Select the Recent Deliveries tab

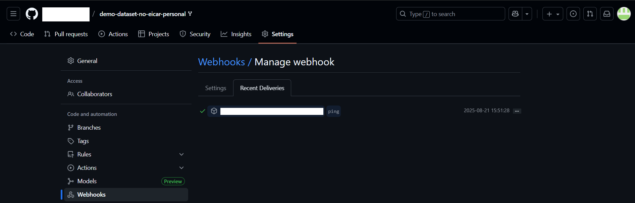click(x=262, y=88)
